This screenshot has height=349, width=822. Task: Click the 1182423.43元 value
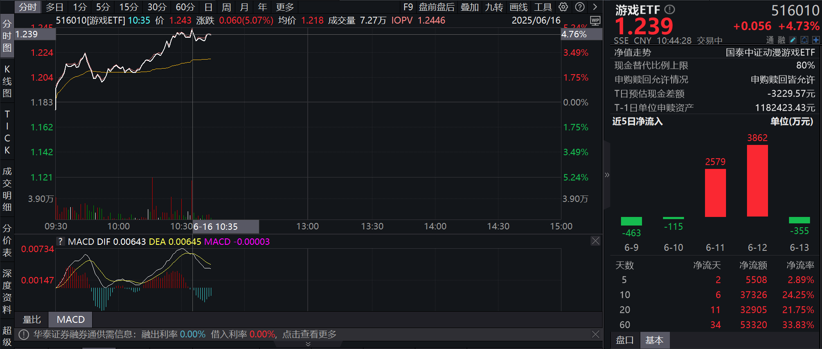click(785, 108)
